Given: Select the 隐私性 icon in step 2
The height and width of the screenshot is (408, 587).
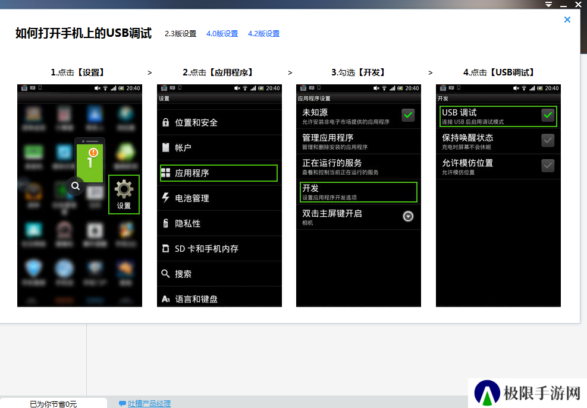Looking at the screenshot, I should [165, 223].
